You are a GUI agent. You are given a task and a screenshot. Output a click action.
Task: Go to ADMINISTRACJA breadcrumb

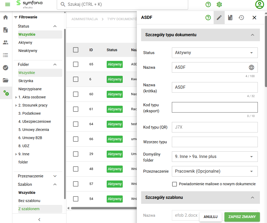(85, 19)
